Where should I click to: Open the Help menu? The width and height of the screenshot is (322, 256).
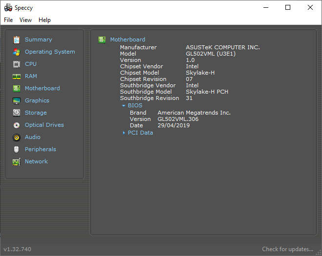tap(44, 20)
